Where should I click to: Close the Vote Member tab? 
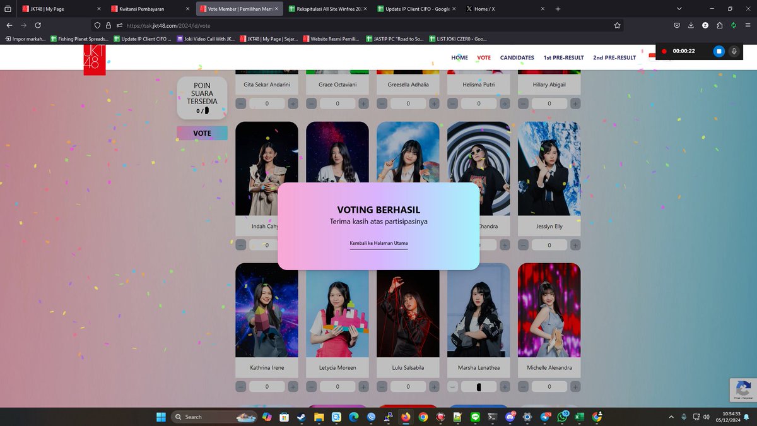[x=276, y=9]
